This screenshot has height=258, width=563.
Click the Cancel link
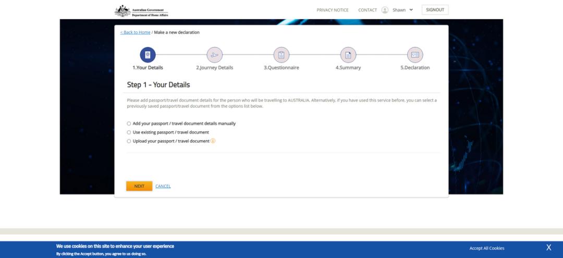click(x=163, y=186)
